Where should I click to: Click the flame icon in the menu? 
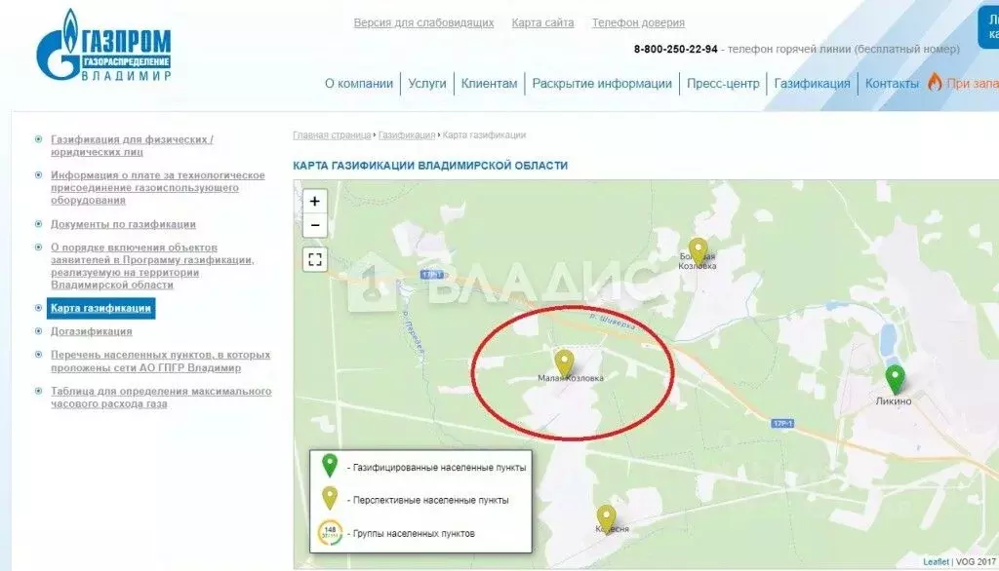tap(935, 82)
